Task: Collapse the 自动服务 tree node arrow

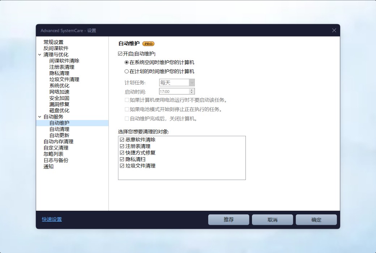Action: pyautogui.click(x=39, y=117)
